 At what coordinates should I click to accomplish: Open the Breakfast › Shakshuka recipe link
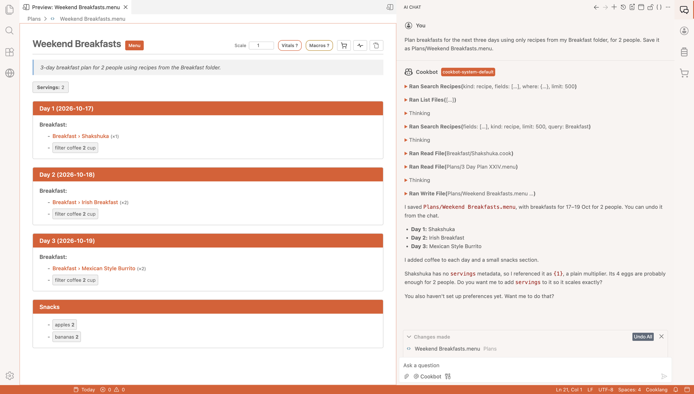point(81,136)
